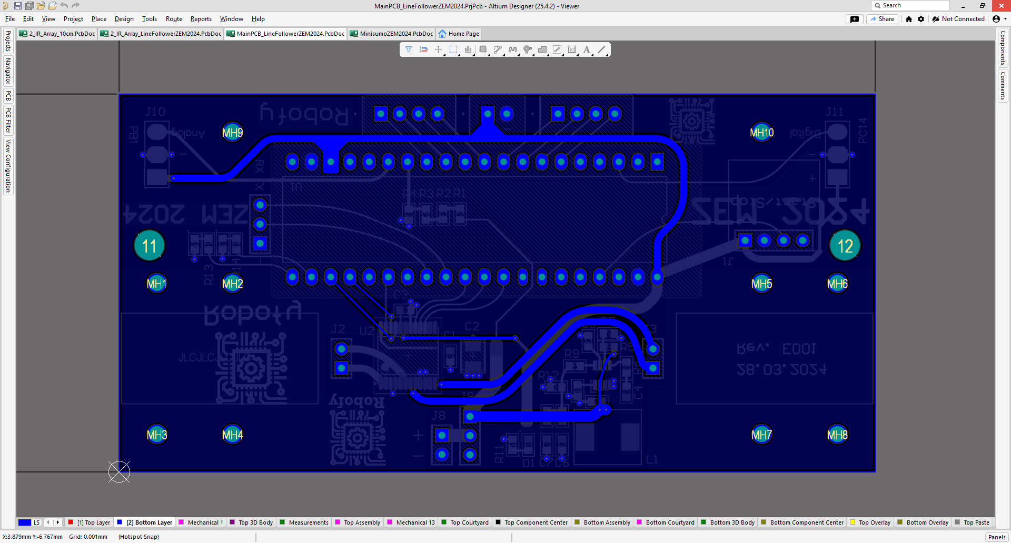This screenshot has height=543, width=1011.
Task: Select the Place Polygon Plane tool
Action: tap(542, 49)
